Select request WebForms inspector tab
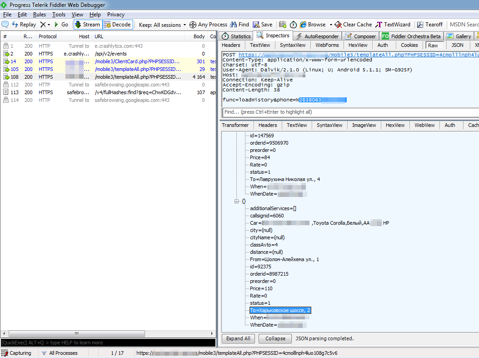 point(327,45)
